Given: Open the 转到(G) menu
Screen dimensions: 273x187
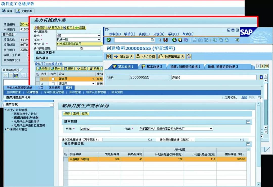Looking at the screenshot, I should [144, 34].
